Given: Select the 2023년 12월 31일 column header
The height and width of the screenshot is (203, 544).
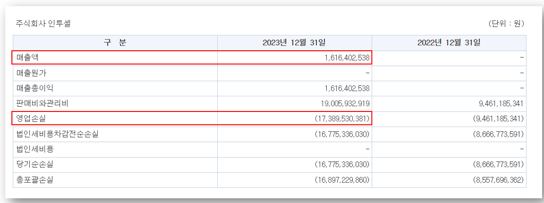Looking at the screenshot, I should [294, 43].
